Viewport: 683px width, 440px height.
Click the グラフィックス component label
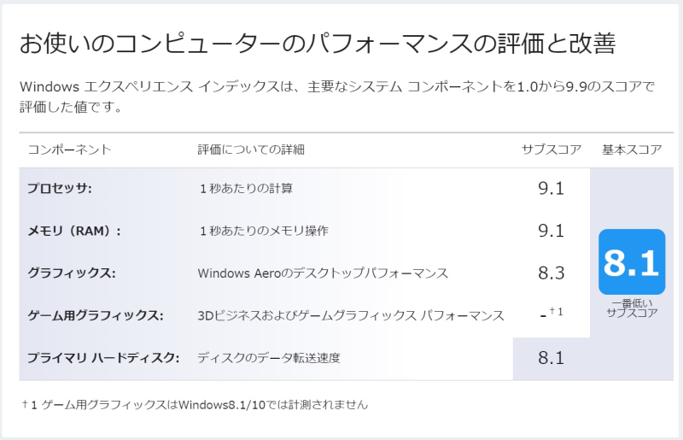[72, 273]
